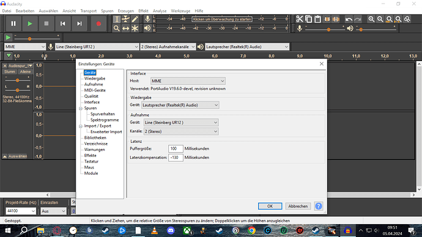Image resolution: width=422 pixels, height=237 pixels.
Task: Select the Multi-tool asterisk icon
Action: point(135,28)
